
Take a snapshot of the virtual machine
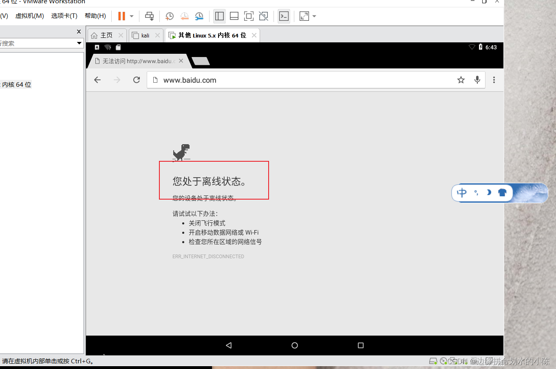pyautogui.click(x=170, y=16)
